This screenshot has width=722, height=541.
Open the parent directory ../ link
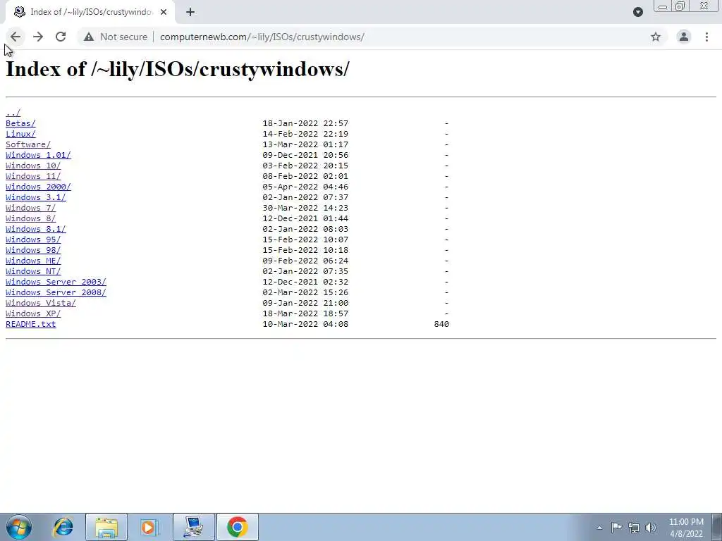click(13, 113)
